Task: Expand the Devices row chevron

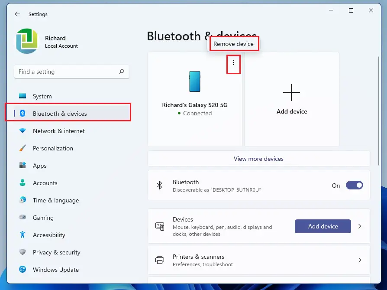Action: 360,226
